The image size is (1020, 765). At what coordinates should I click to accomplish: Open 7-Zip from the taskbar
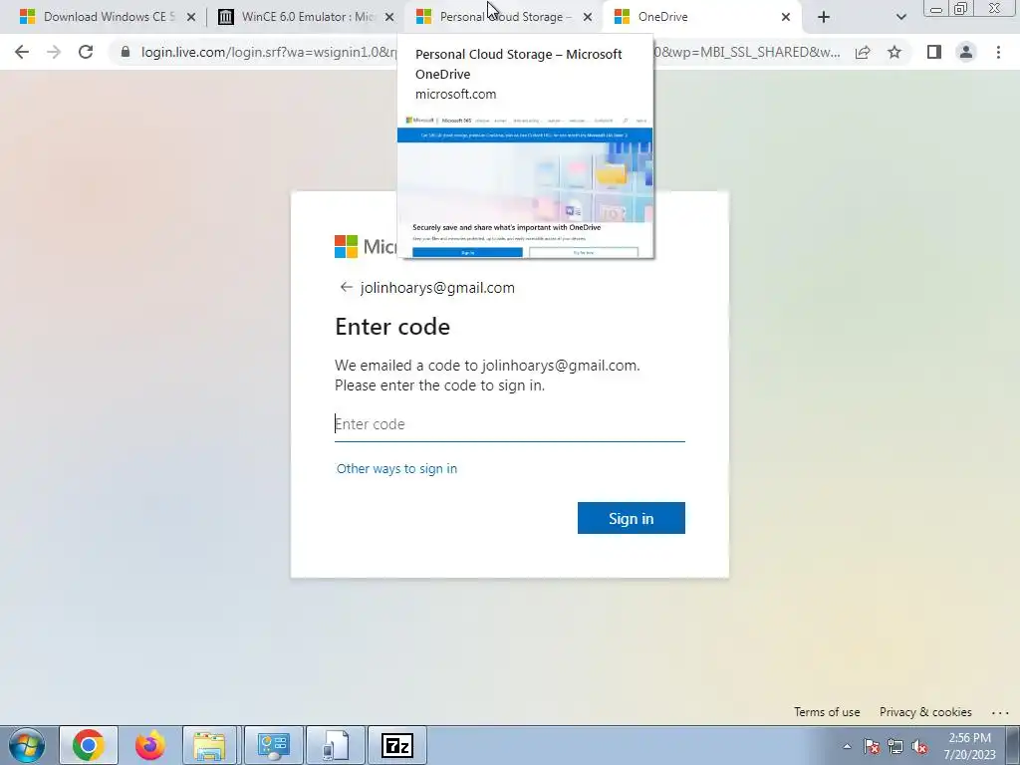396,745
